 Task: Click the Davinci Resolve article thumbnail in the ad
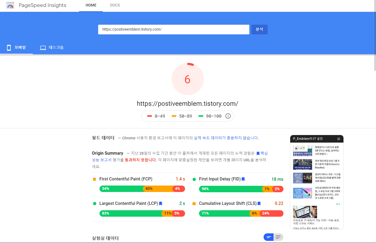click(303, 164)
